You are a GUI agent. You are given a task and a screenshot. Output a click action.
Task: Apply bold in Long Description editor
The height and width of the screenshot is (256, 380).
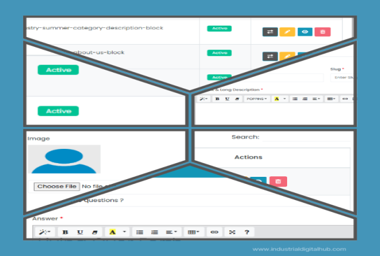(217, 99)
